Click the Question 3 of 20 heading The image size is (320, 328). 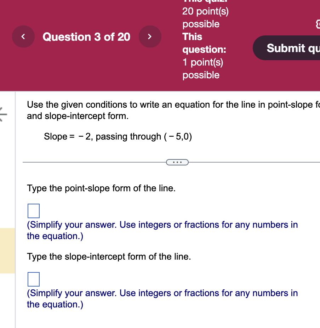click(x=86, y=36)
